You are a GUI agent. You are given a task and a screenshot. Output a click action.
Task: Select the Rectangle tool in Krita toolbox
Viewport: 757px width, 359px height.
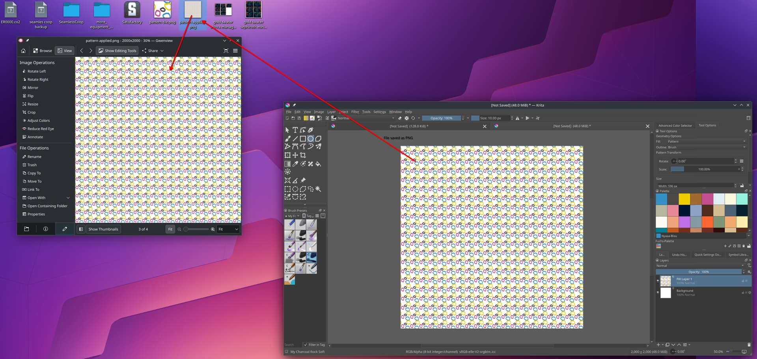[x=303, y=138]
